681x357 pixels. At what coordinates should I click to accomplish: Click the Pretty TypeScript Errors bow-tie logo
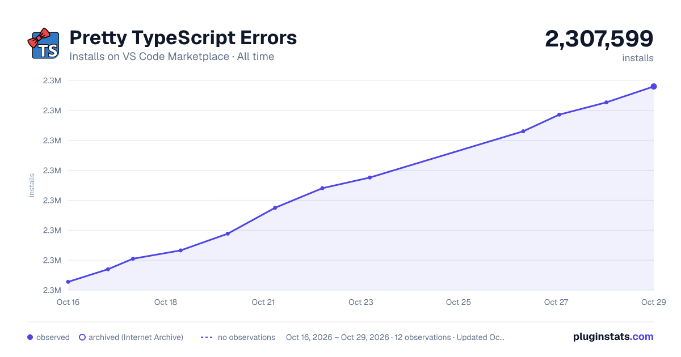[43, 45]
